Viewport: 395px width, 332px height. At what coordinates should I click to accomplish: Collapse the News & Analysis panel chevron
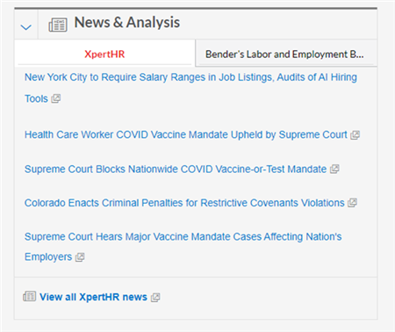pos(26,27)
